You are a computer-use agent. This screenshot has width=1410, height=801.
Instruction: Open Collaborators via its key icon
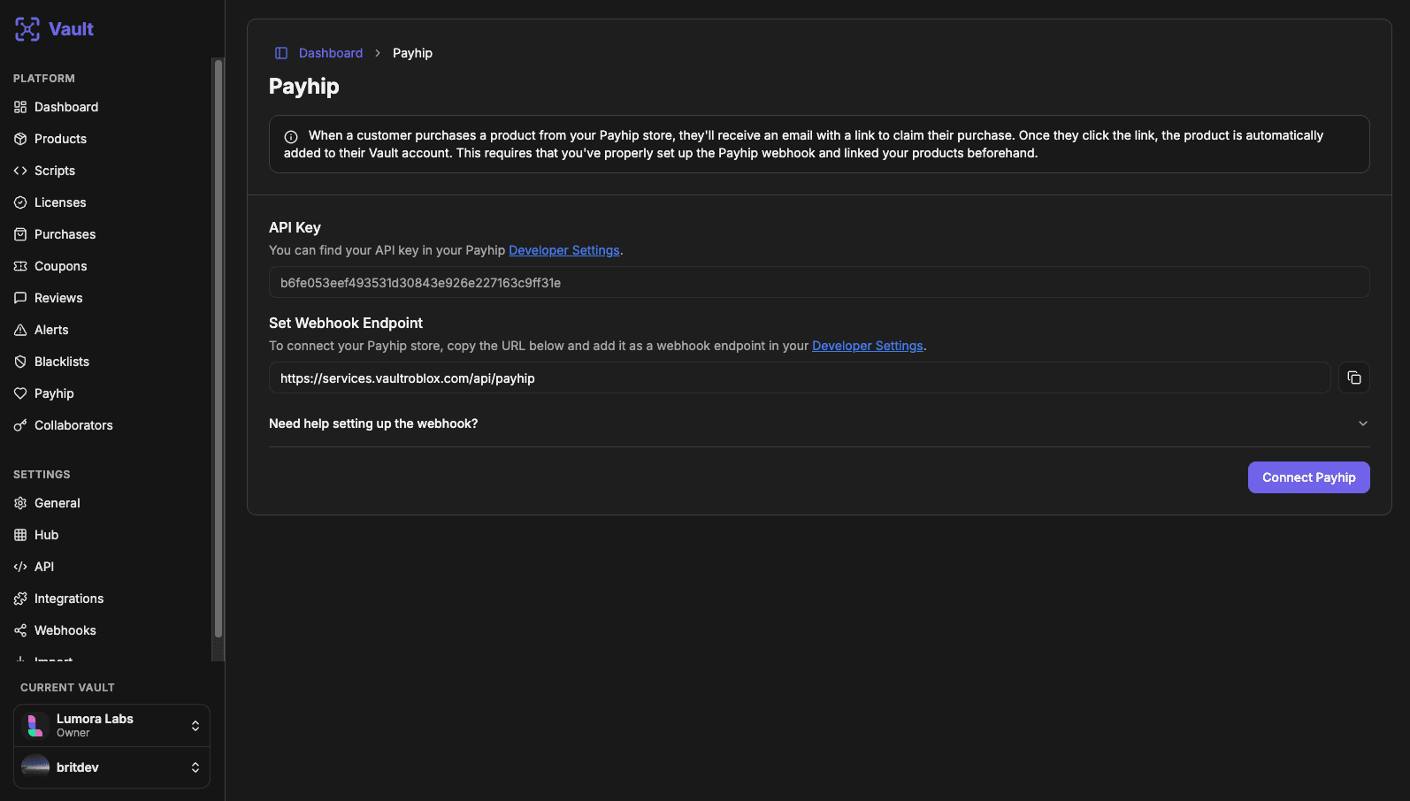pos(20,425)
